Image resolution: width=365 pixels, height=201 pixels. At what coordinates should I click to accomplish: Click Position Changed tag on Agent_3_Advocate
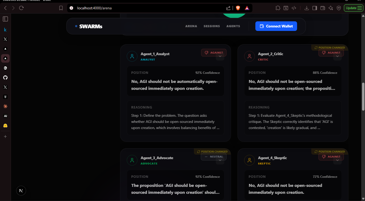click(x=212, y=151)
